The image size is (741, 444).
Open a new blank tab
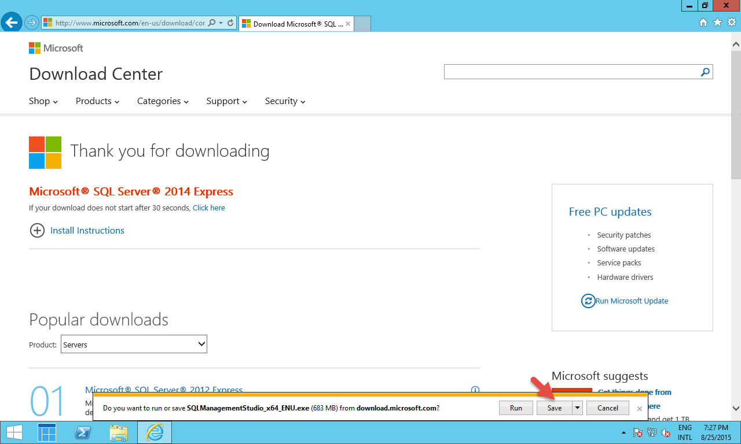(362, 24)
